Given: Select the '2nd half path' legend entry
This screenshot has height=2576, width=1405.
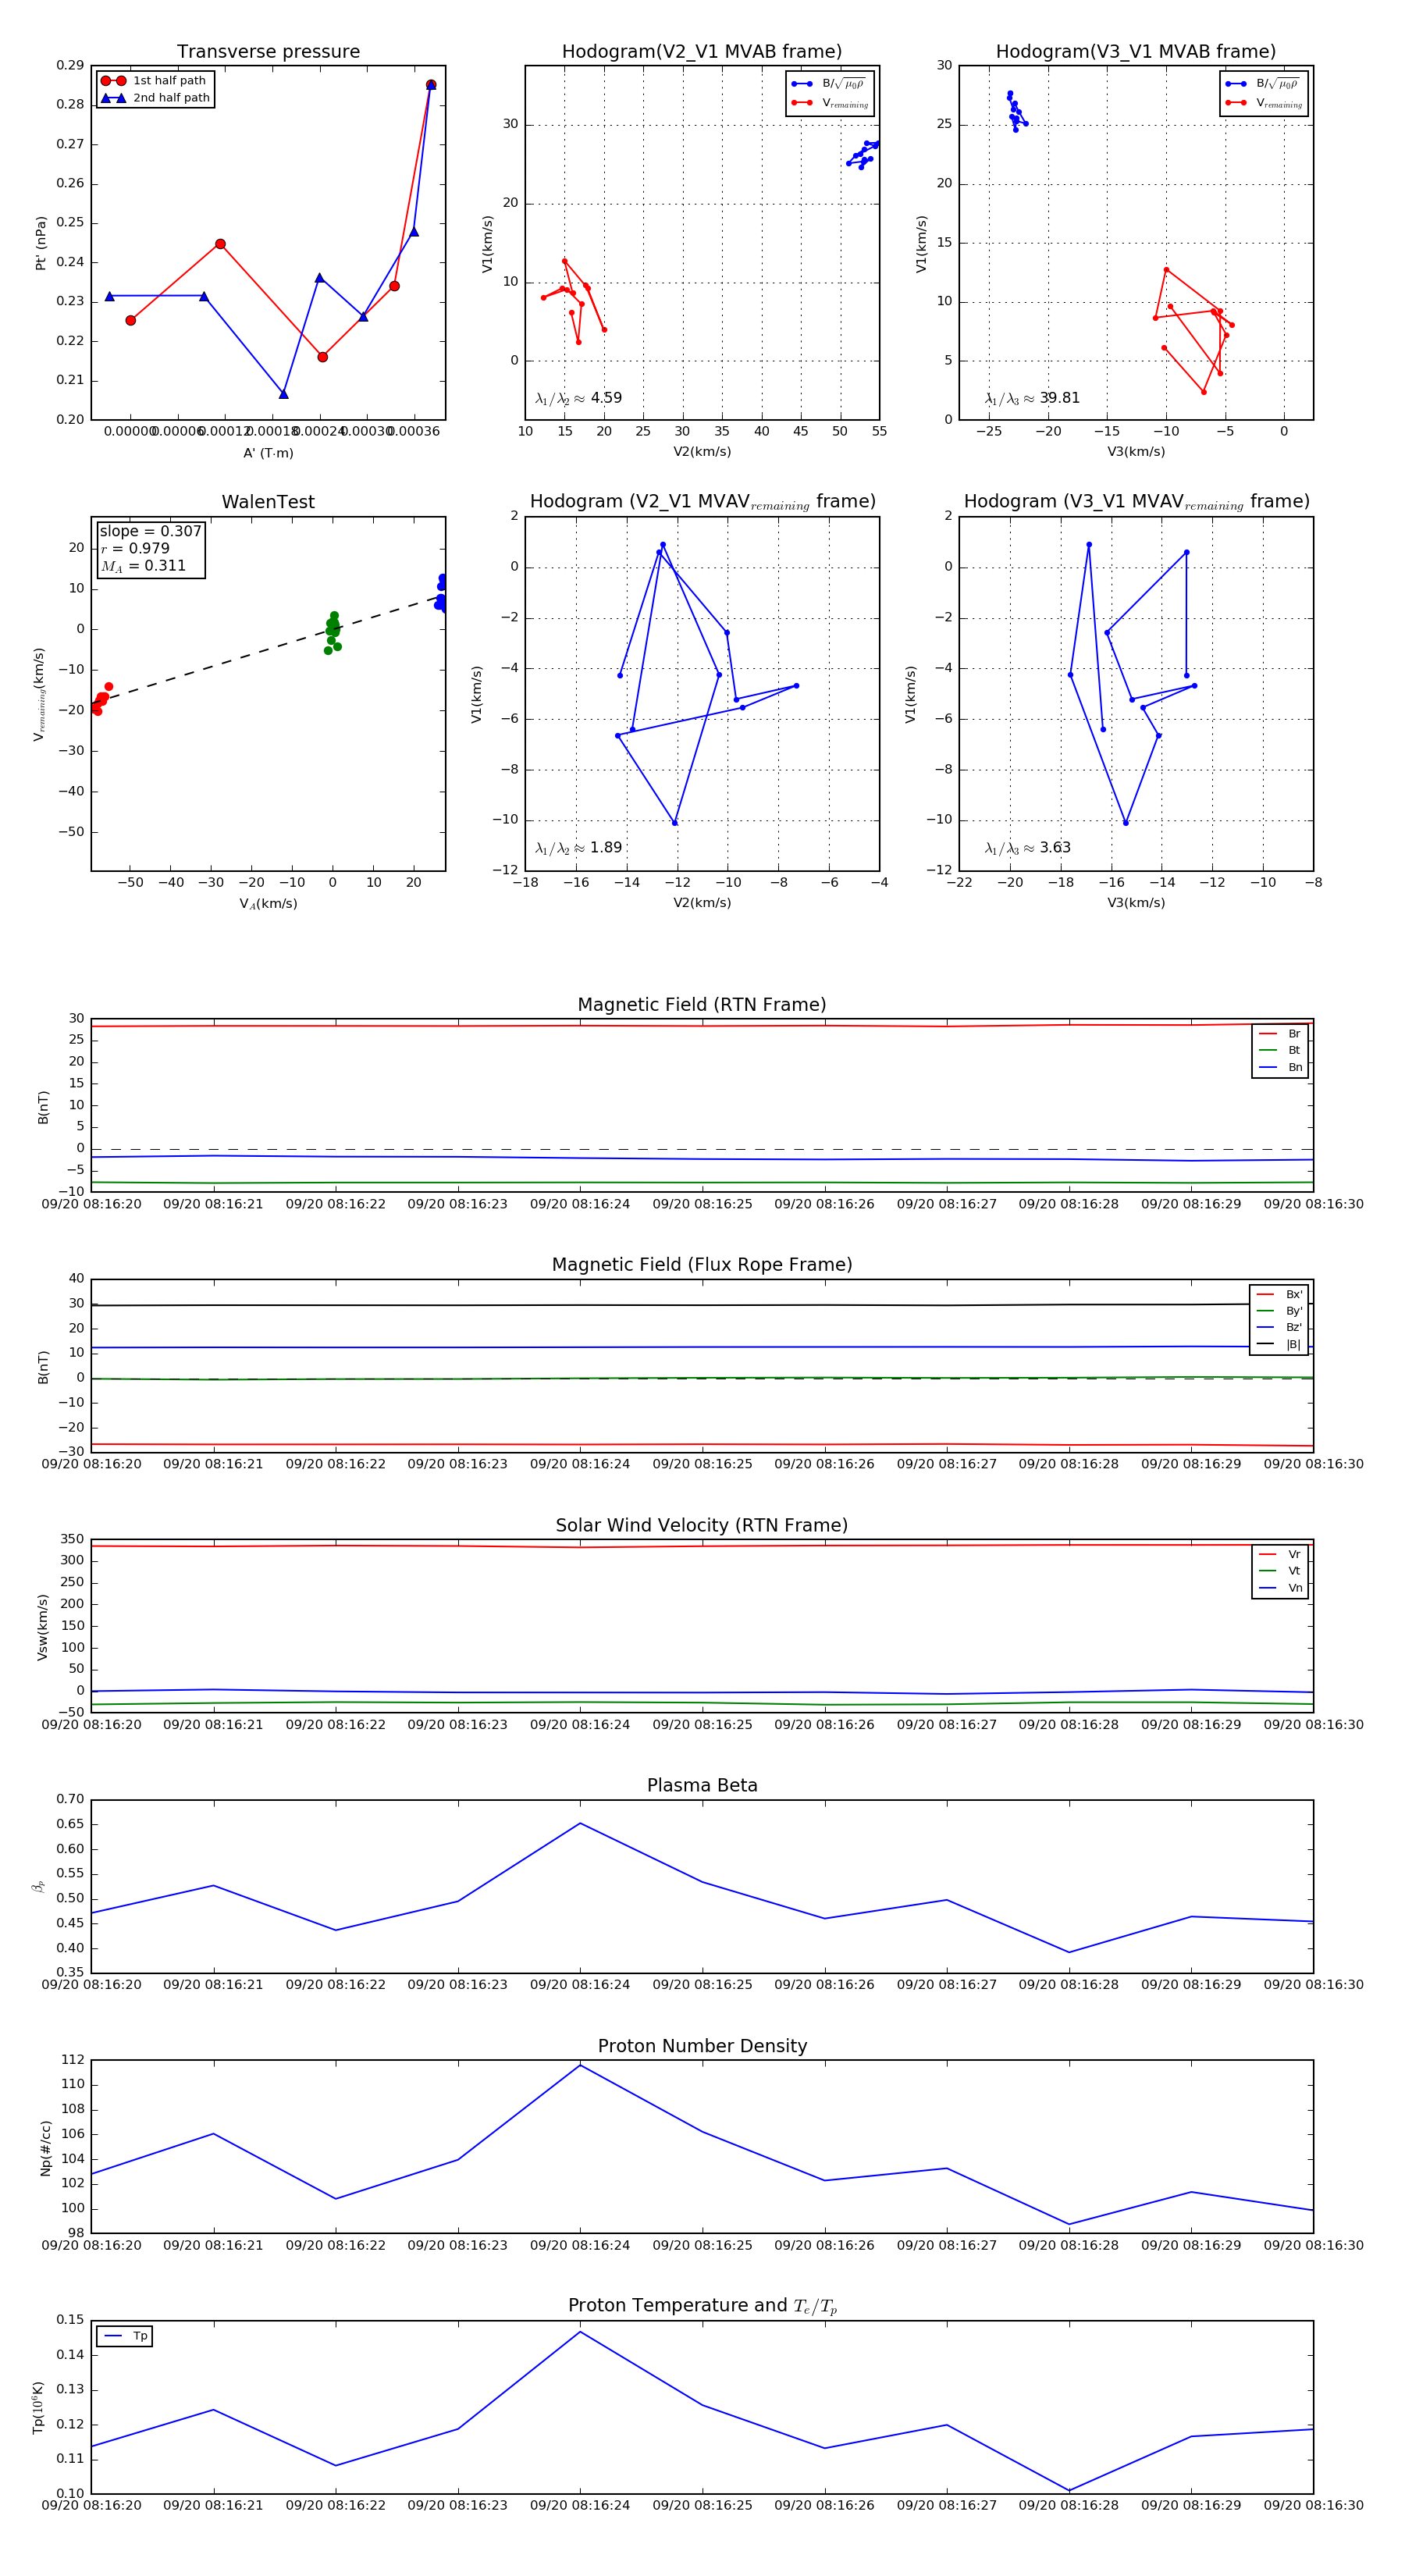Looking at the screenshot, I should pyautogui.click(x=155, y=98).
